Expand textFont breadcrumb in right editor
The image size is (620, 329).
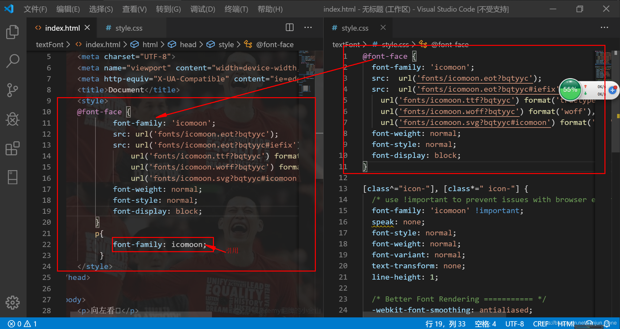[x=346, y=45]
